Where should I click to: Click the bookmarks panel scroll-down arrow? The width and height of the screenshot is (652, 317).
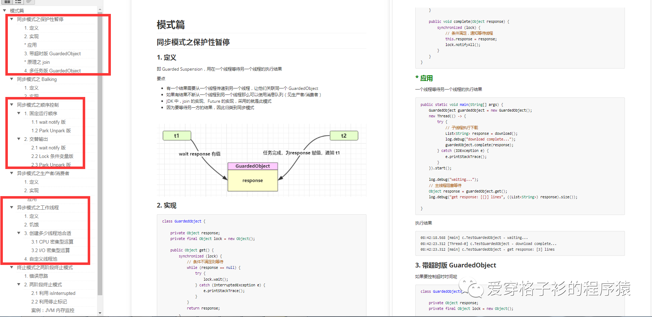(x=100, y=313)
